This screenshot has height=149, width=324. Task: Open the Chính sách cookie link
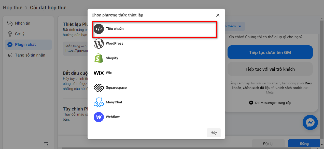pos(289,88)
